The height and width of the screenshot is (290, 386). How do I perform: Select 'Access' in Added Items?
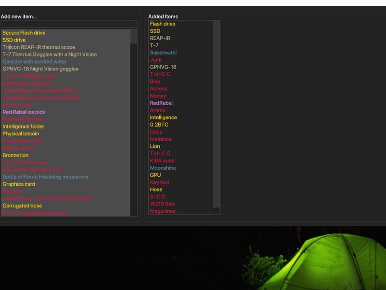click(159, 88)
